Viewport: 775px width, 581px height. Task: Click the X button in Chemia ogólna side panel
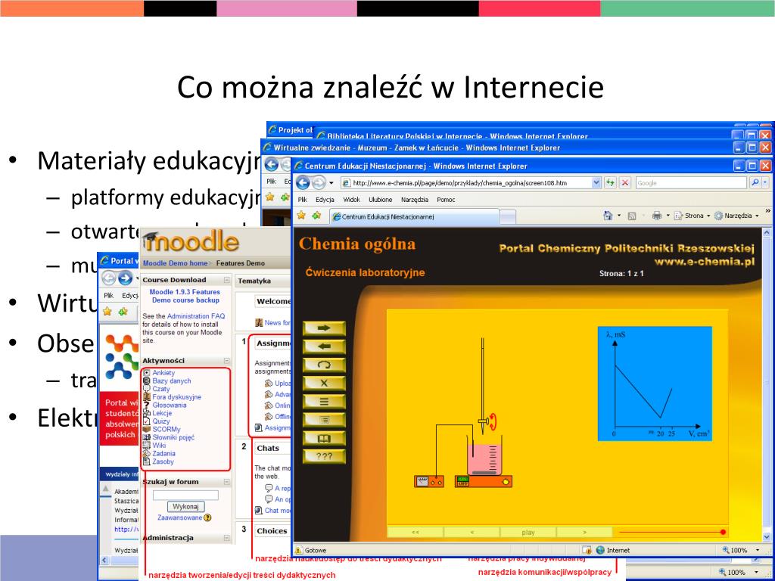[324, 383]
